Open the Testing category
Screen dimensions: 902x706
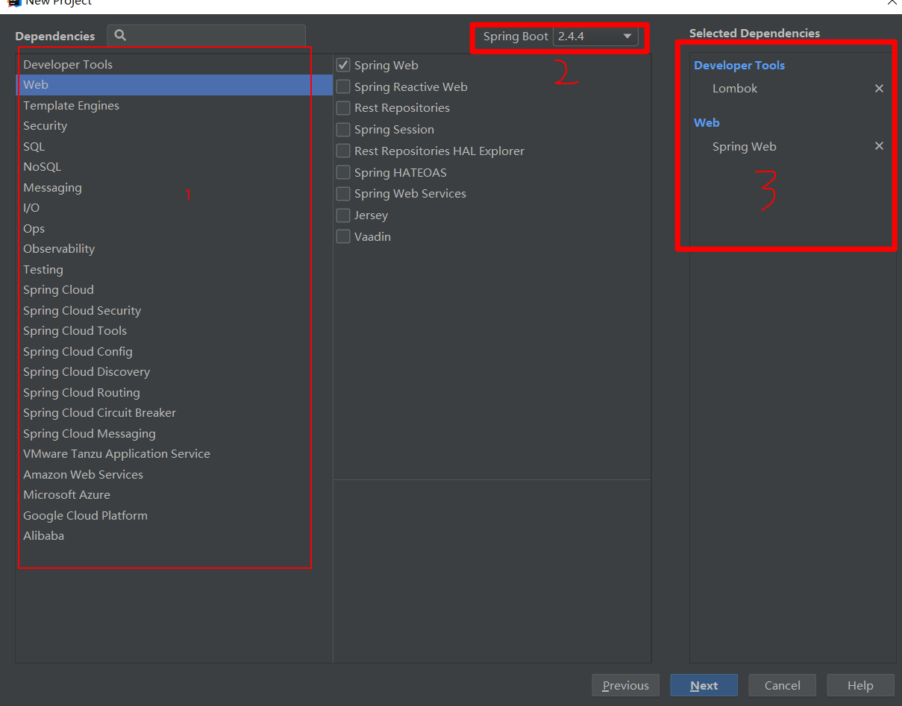(174, 269)
